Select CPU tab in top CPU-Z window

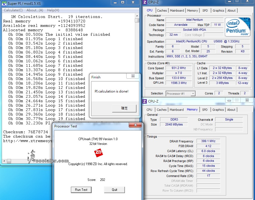(150, 10)
